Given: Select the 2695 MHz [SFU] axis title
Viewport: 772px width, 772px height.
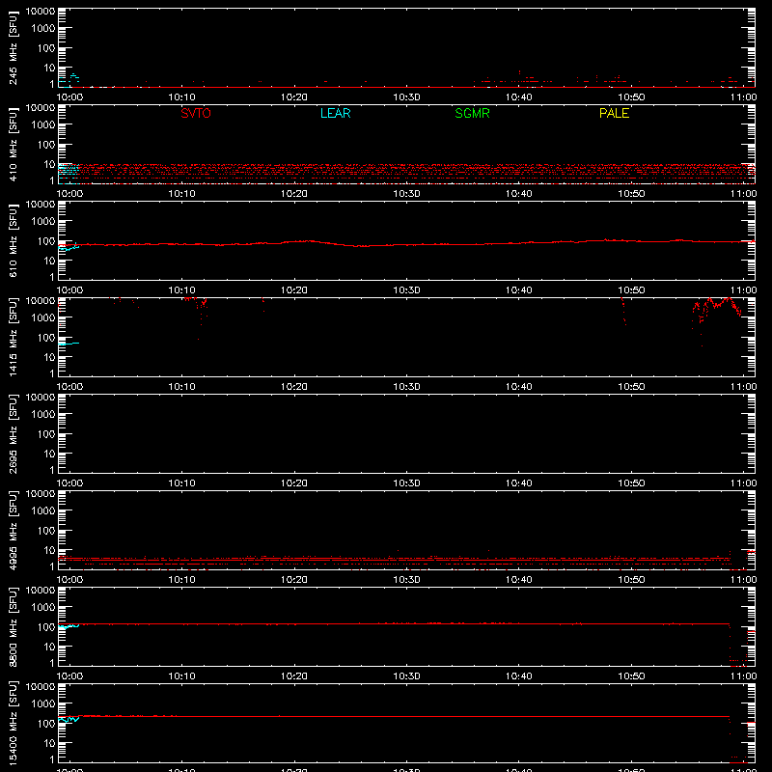Looking at the screenshot, I should 13,433.
